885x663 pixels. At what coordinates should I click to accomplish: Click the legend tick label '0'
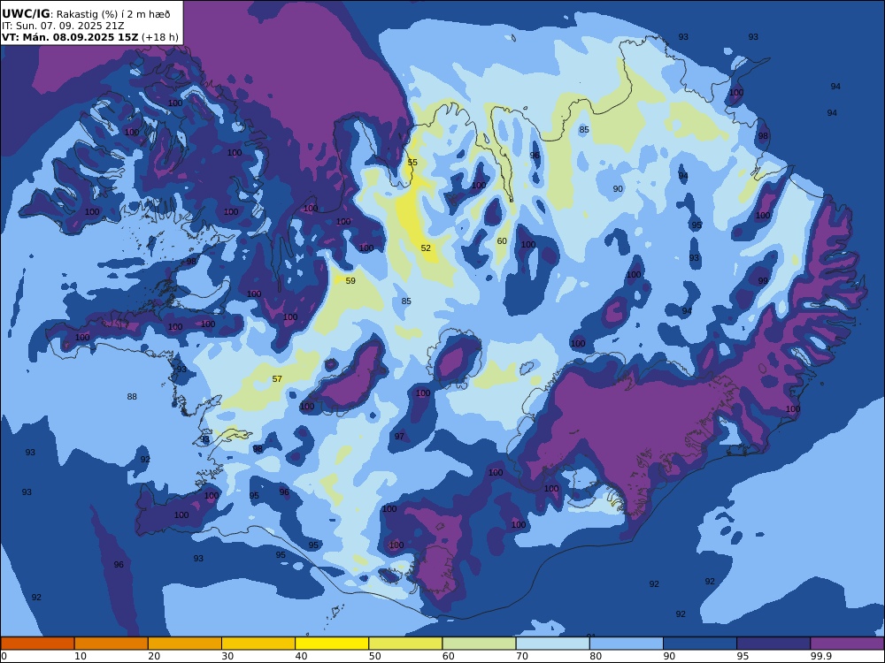click(x=4, y=656)
